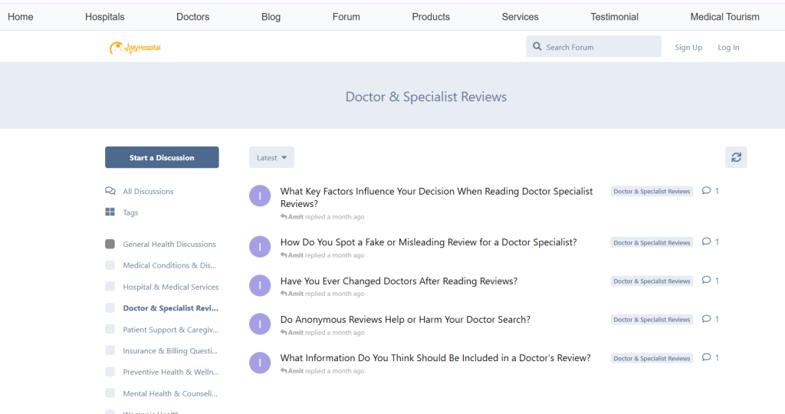Open 'What Key Factors Influence Your Decision' discussion

(x=436, y=197)
